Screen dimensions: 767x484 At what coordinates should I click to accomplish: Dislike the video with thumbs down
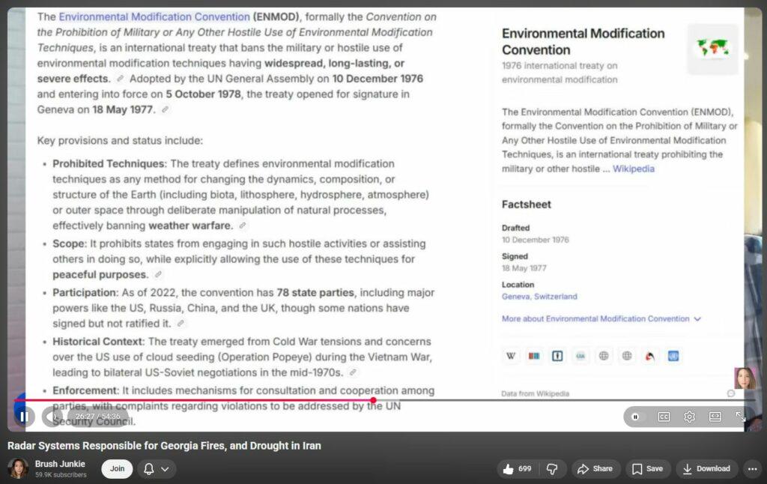[552, 469]
